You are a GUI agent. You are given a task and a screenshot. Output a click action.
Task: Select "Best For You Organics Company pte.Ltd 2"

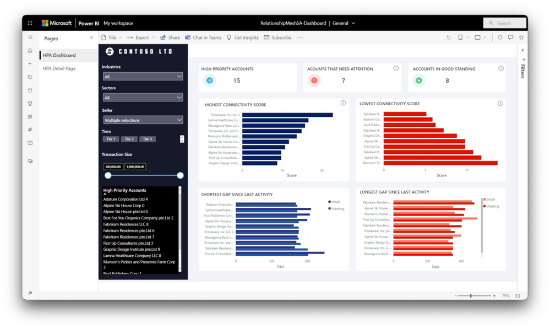coord(138,218)
